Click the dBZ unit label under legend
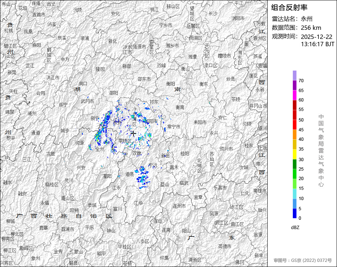 pos(295,228)
